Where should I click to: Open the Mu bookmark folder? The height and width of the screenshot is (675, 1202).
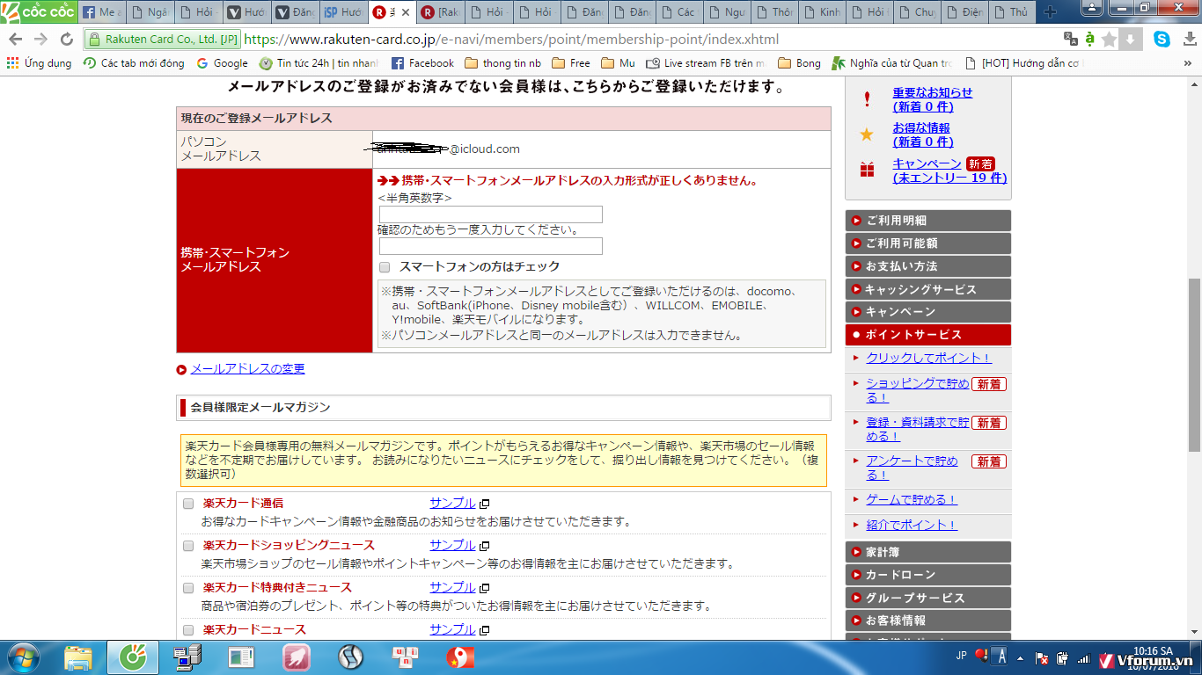618,63
